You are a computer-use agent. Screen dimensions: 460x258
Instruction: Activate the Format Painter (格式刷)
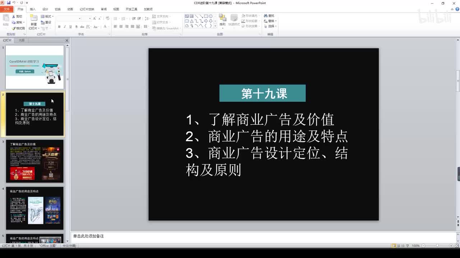tap(19, 28)
